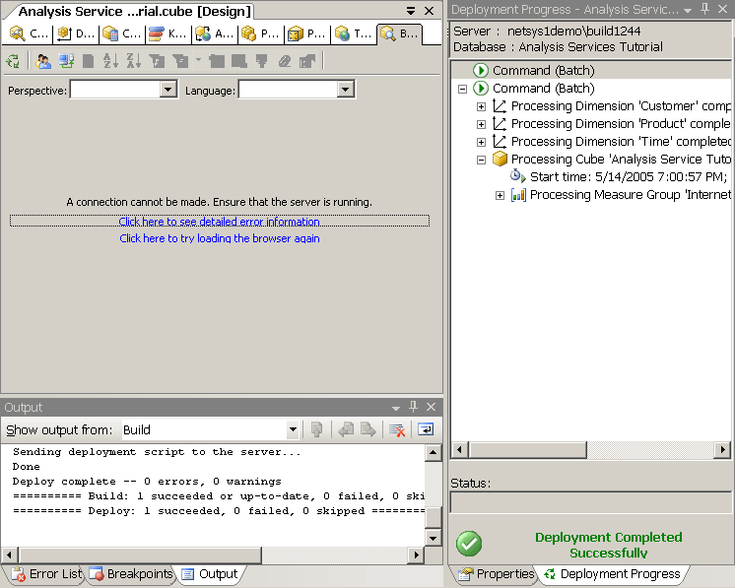Open the Dimension Usage tab labeled D...
The image size is (735, 588).
(x=76, y=33)
